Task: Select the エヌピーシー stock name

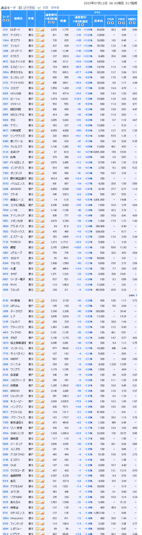Action: pos(17,67)
